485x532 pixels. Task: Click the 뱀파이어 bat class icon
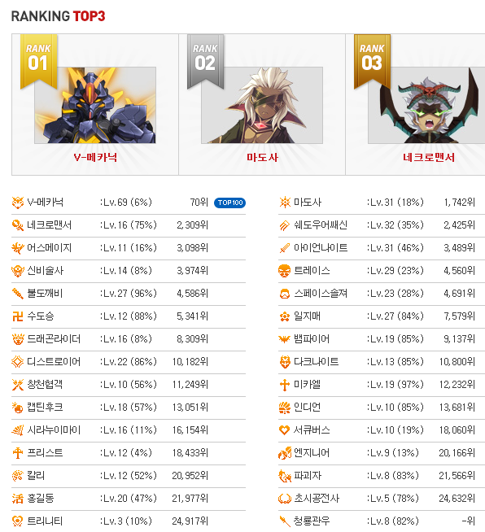(x=285, y=339)
